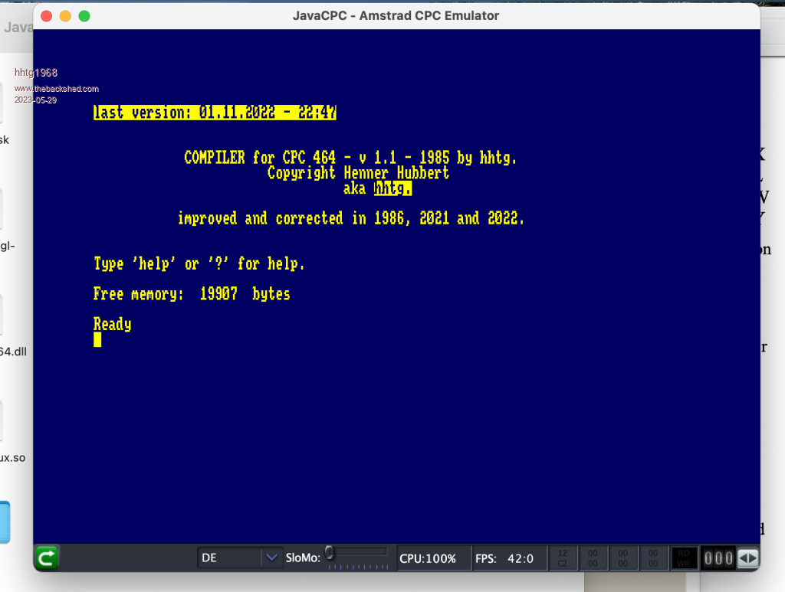The height and width of the screenshot is (592, 785).
Task: Click the RD/WR disk activity indicator
Action: [x=684, y=558]
